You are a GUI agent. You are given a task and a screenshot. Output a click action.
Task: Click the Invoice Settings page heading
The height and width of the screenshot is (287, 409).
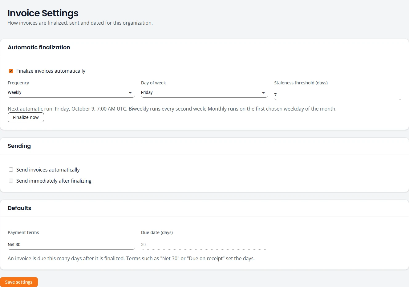pyautogui.click(x=43, y=13)
